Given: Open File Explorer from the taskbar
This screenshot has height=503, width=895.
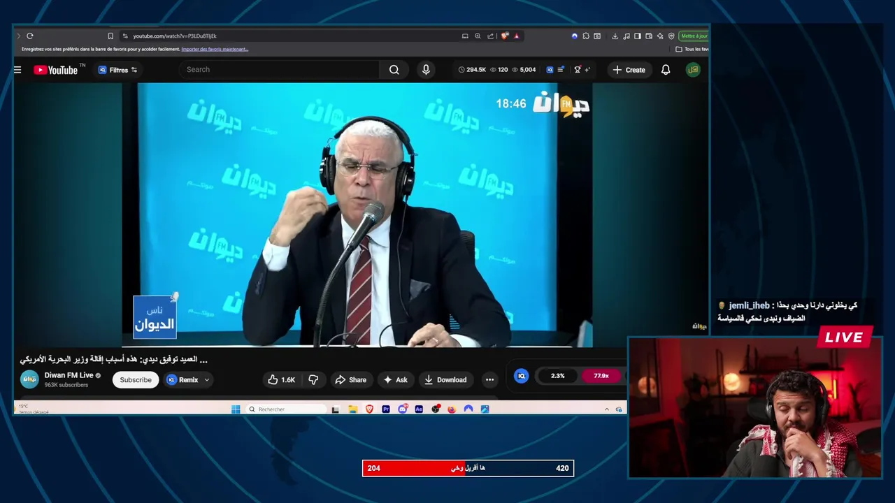Looking at the screenshot, I should pos(353,409).
